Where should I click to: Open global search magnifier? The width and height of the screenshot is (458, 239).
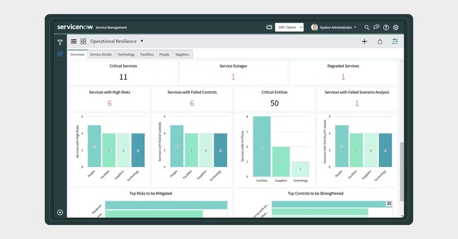[367, 27]
